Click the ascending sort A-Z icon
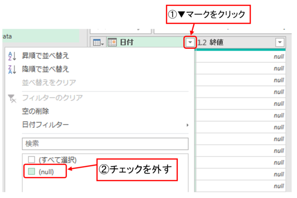Viewport: 297px width, 198px height. point(12,56)
